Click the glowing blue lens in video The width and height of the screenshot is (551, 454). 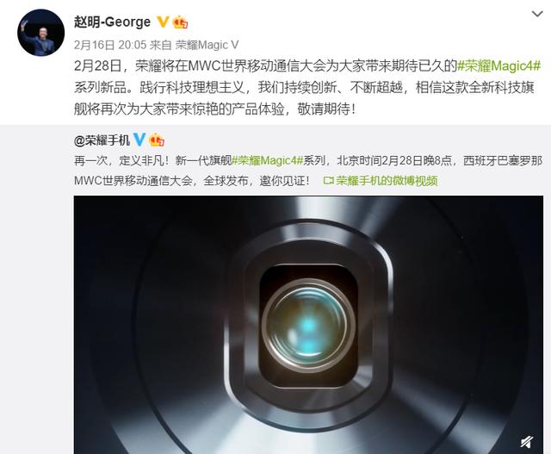[x=308, y=326]
